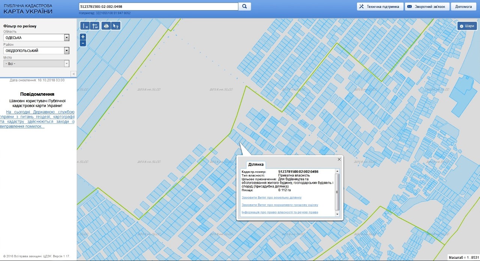Screen dimensions: 480x261
Task: Select the Ділянка tab in popup
Action: click(256, 164)
